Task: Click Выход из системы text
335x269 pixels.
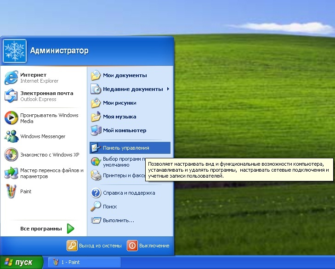Action: [x=100, y=246]
